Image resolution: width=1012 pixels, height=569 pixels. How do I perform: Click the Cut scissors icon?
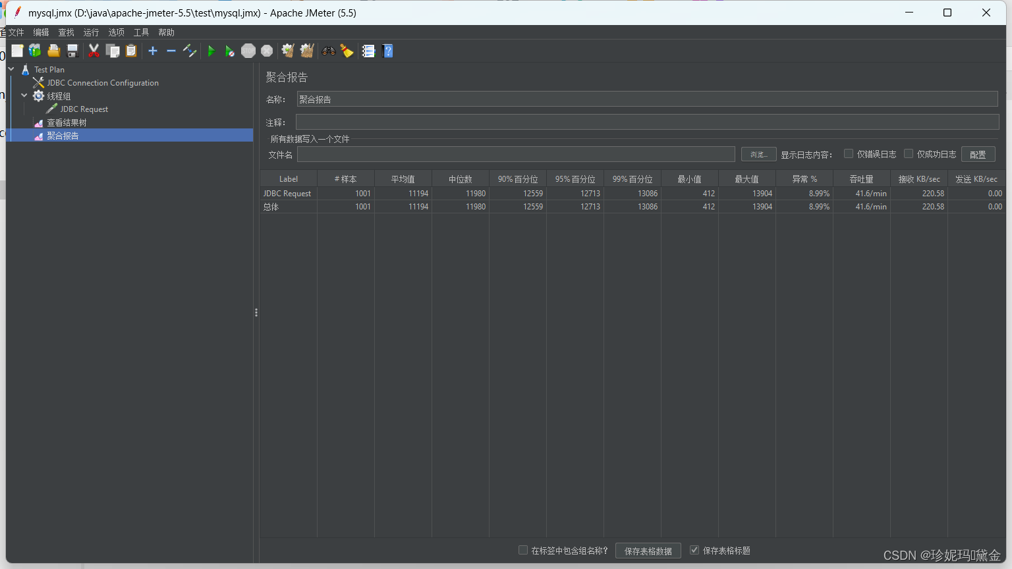tap(94, 51)
